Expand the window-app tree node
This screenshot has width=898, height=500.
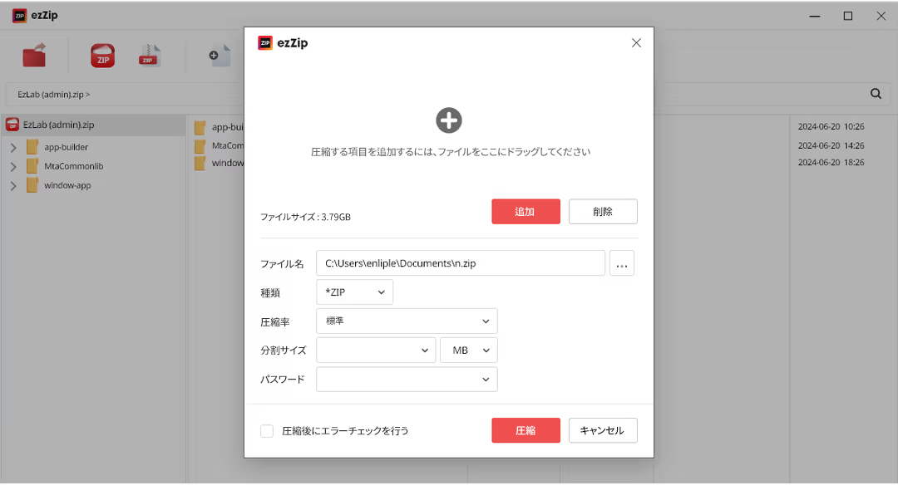pyautogui.click(x=13, y=186)
